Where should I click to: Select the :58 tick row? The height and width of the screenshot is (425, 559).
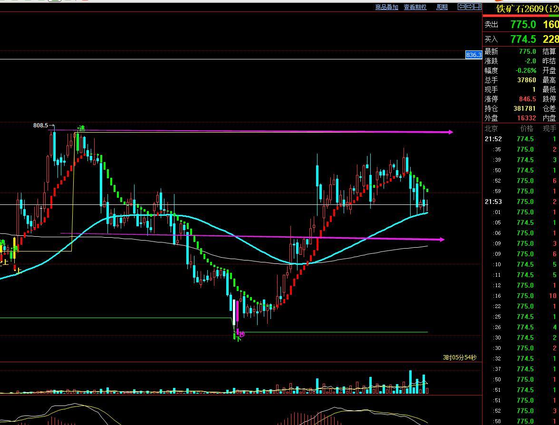(520, 421)
